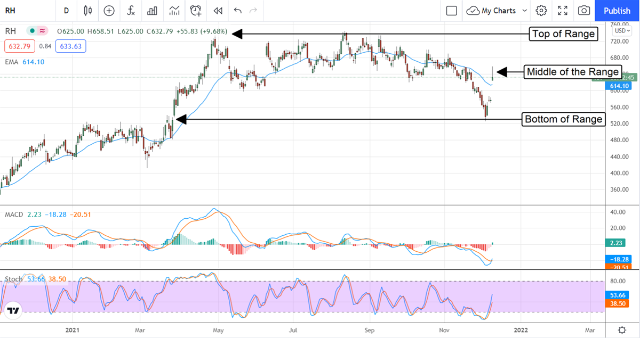Create an alert with the alarm clock icon
This screenshot has height=338, width=640.
[196, 11]
